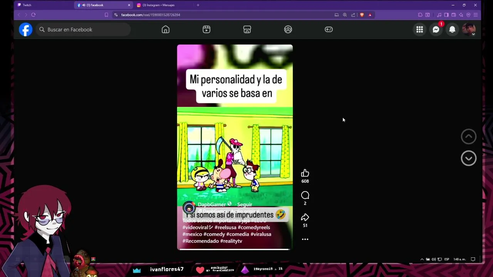Open the account profile picture menu
The width and height of the screenshot is (493, 277).
click(x=469, y=30)
